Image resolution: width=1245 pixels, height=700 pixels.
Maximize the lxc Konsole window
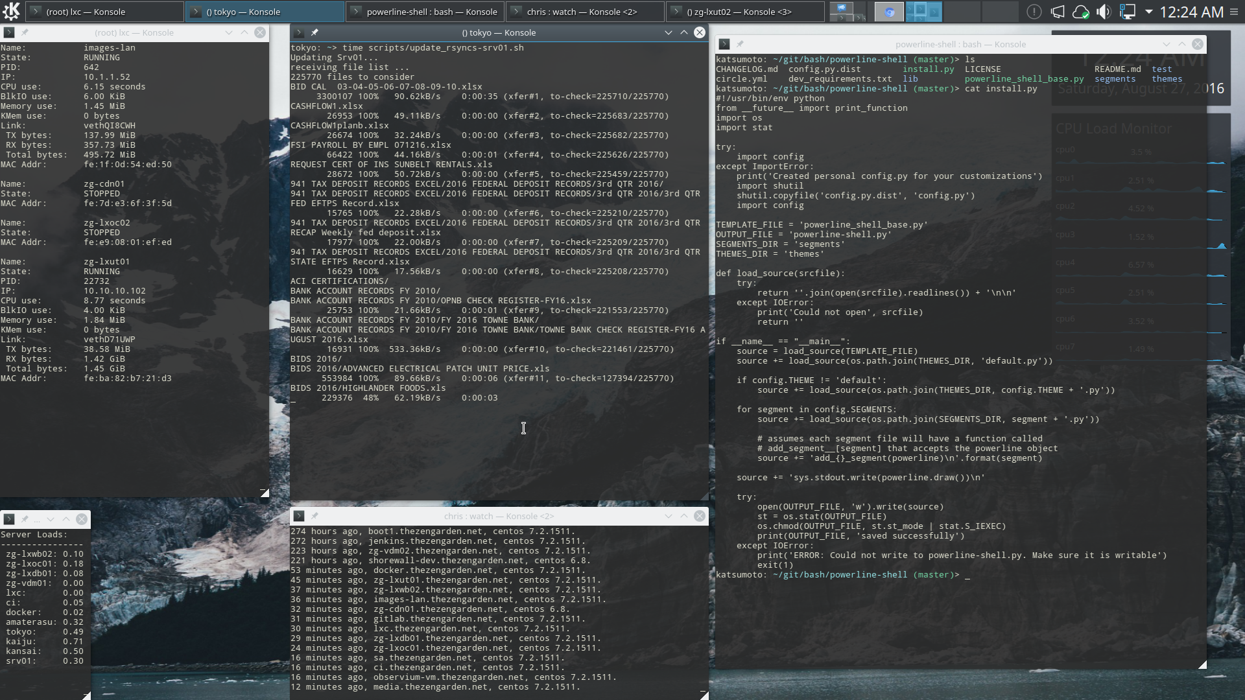pos(244,32)
